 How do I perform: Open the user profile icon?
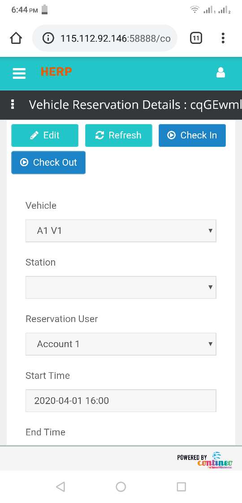coord(220,73)
